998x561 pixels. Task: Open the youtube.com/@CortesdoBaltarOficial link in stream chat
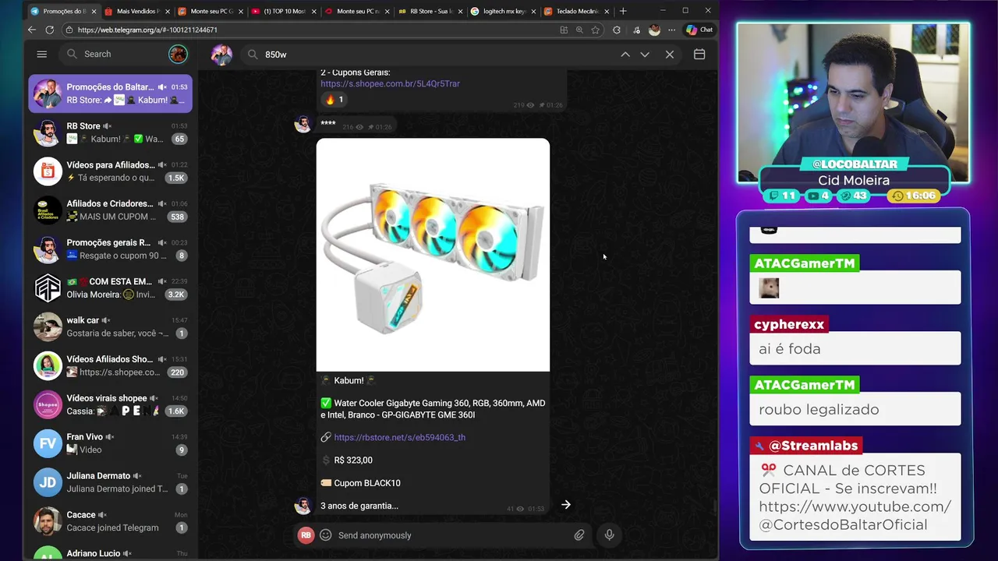tap(855, 516)
